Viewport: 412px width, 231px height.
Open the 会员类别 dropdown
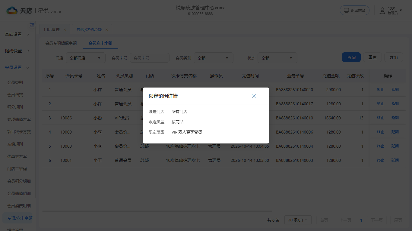pyautogui.click(x=214, y=58)
